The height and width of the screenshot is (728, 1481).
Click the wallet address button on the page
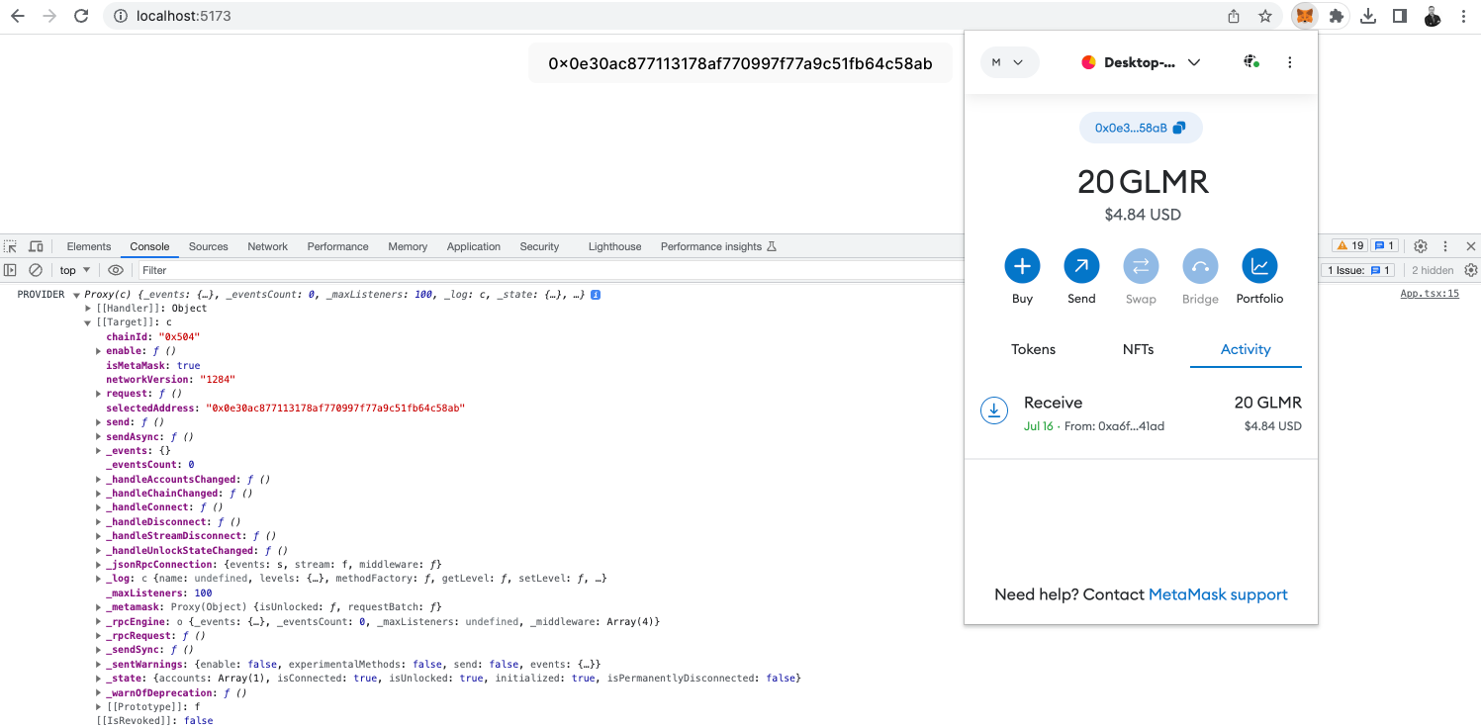click(x=740, y=64)
